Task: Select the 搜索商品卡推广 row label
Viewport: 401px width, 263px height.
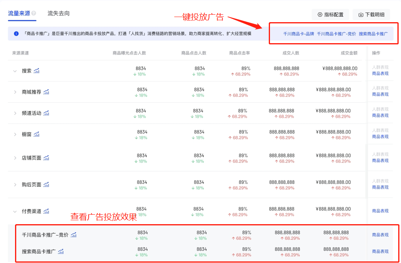Action: coord(39,252)
